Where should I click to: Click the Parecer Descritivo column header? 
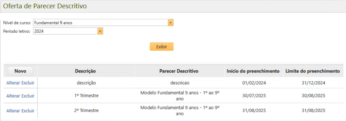tap(179, 71)
